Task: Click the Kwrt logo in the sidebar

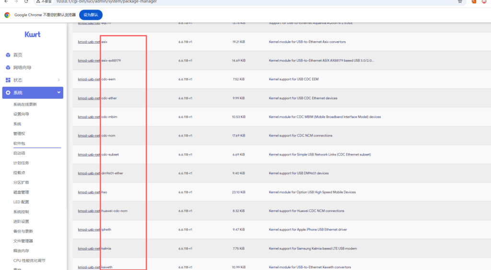Action: 33,35
